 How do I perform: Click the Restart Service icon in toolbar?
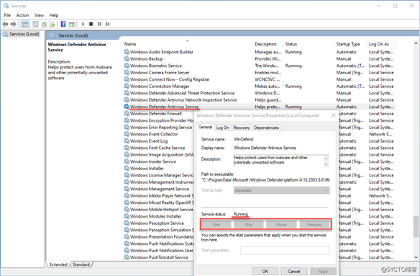tap(108, 25)
